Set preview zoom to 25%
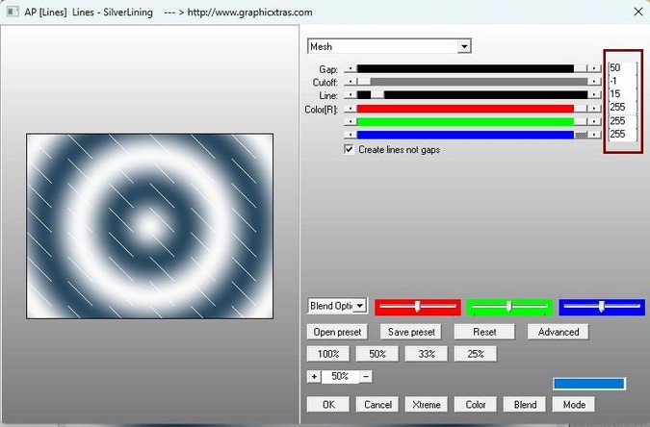650x427 pixels. 476,354
